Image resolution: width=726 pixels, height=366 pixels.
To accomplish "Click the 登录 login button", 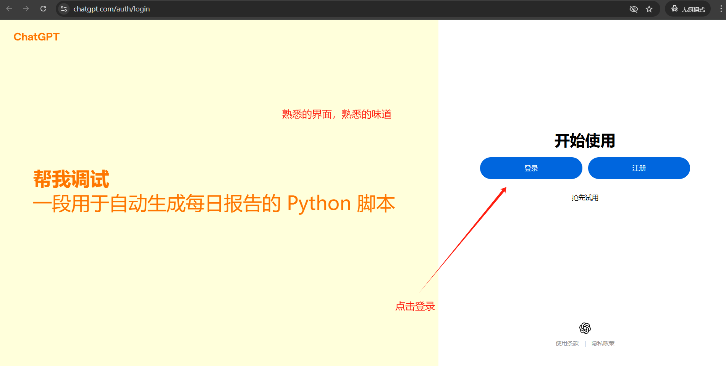I will pyautogui.click(x=531, y=168).
